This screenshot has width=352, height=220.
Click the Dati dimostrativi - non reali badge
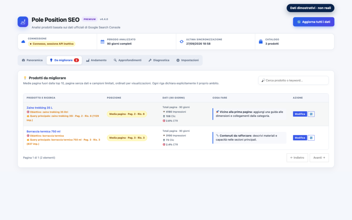[x=310, y=8]
